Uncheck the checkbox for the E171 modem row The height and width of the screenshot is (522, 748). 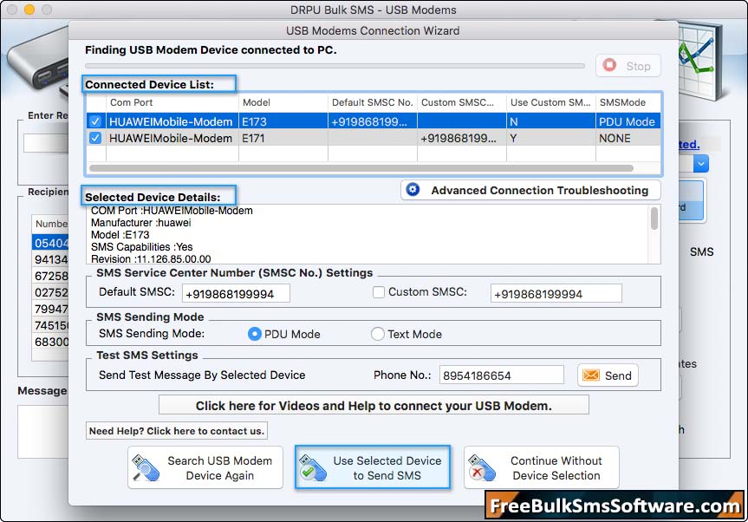95,139
